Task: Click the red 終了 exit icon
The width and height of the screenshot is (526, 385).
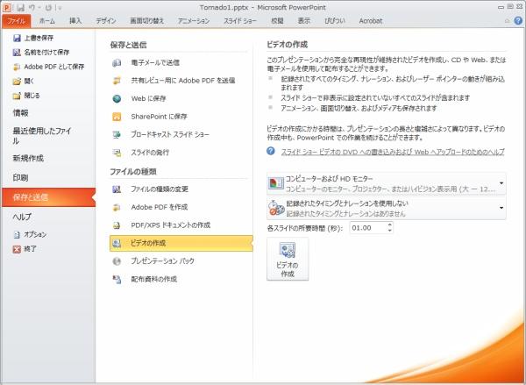Action: (17, 249)
